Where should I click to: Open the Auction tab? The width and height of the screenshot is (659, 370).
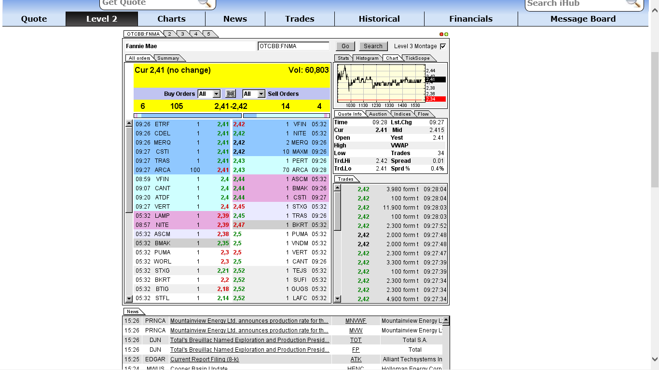pyautogui.click(x=378, y=114)
